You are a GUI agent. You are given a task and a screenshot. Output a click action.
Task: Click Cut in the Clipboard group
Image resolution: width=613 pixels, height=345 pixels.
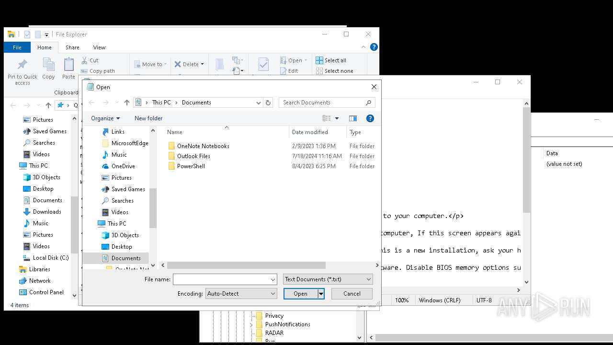(90, 60)
